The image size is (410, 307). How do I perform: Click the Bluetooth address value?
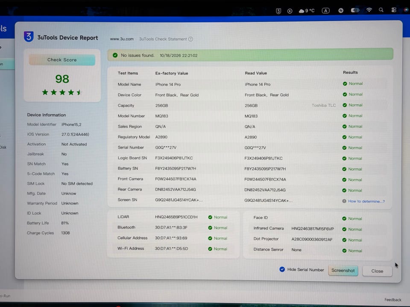pos(171,227)
